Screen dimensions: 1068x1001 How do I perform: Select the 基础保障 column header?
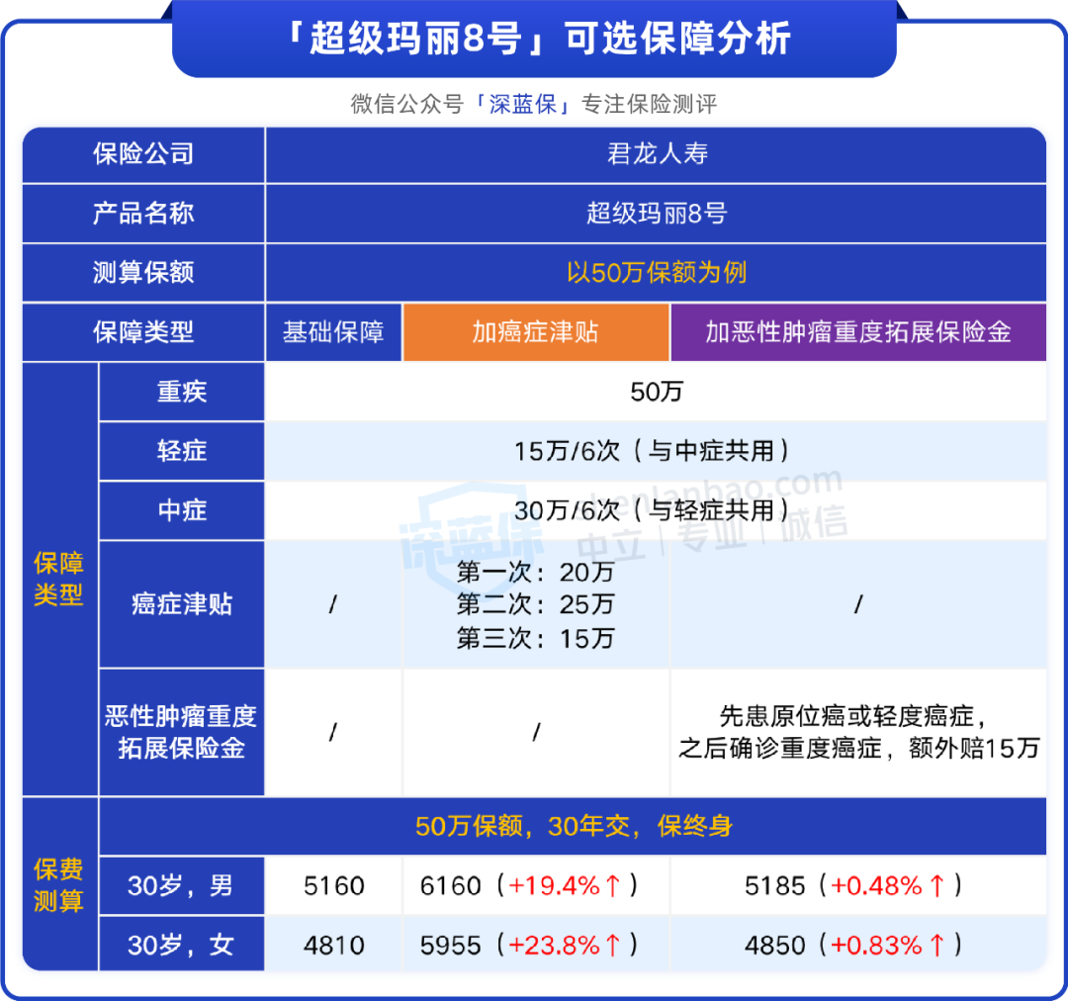334,332
